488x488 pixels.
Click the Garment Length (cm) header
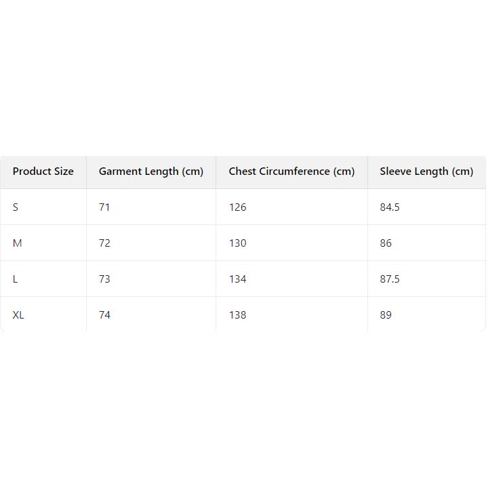pos(150,171)
